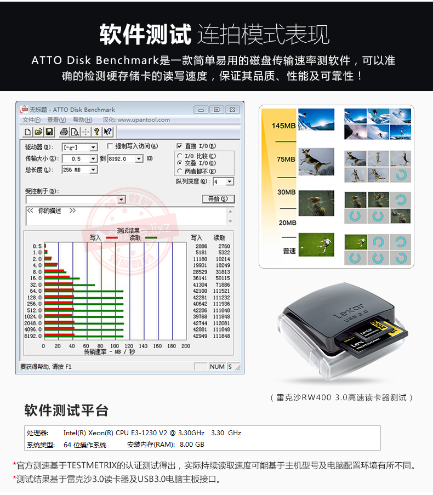Uncheck the 直接 I/O checkbox

coord(179,146)
